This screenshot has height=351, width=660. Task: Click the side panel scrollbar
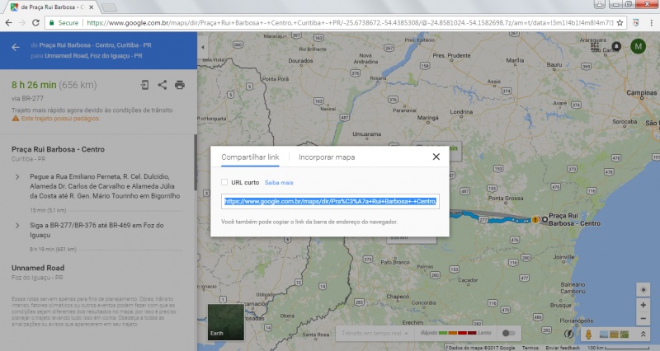pyautogui.click(x=196, y=162)
